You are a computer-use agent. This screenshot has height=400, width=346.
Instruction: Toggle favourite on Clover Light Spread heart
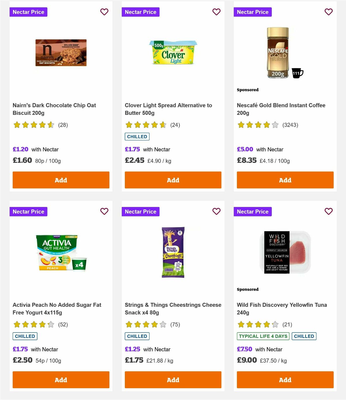(x=216, y=12)
